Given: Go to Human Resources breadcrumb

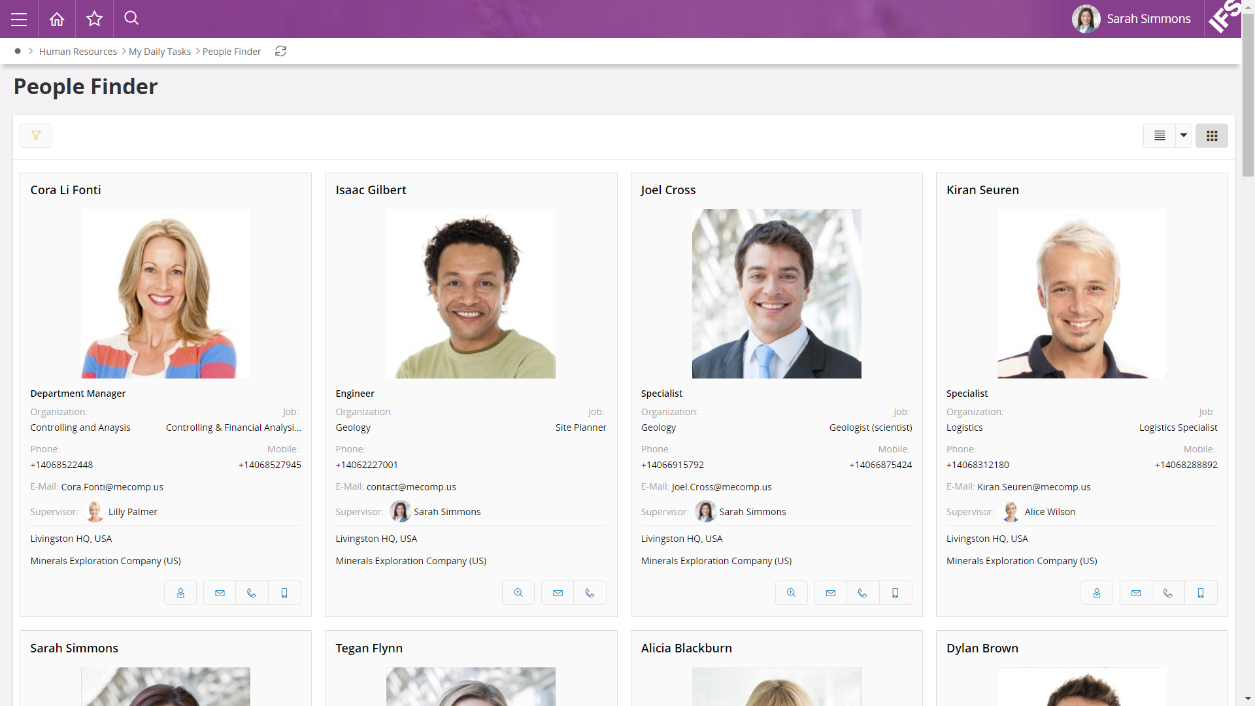Looking at the screenshot, I should coord(78,52).
